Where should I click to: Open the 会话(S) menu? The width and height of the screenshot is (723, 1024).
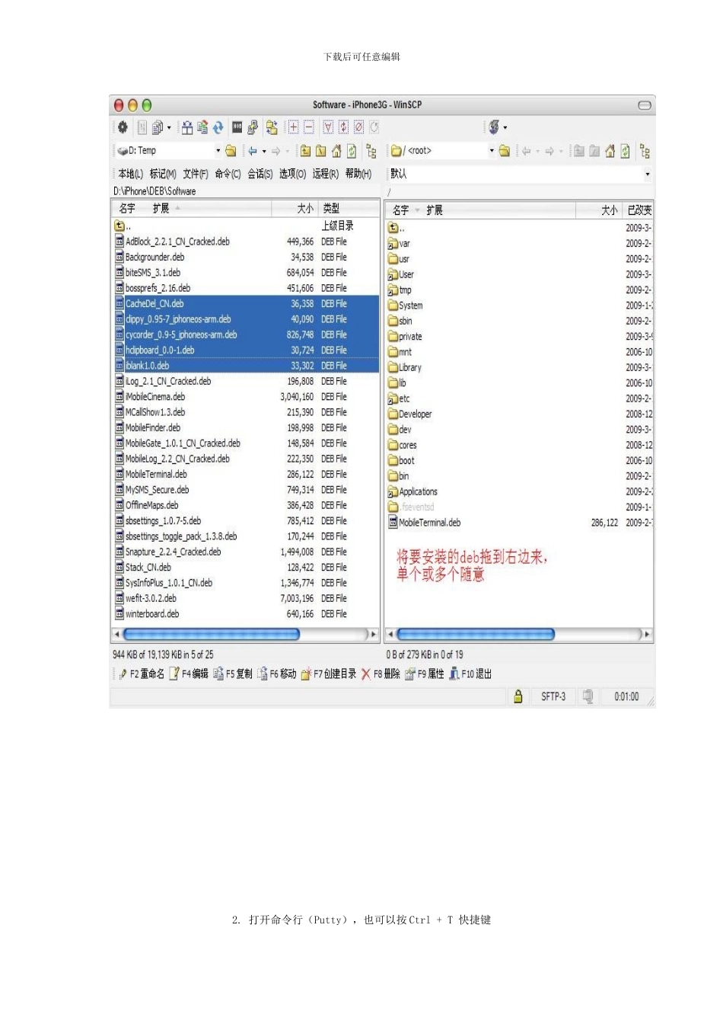coord(260,174)
